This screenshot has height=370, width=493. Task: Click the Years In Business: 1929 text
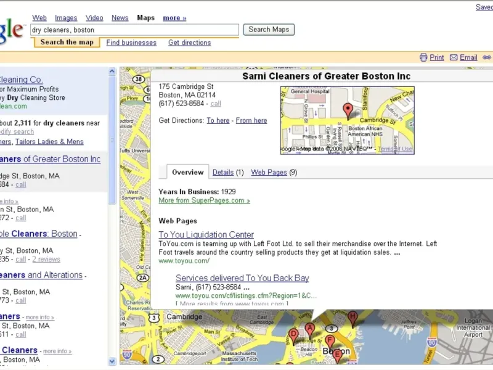[x=197, y=192]
